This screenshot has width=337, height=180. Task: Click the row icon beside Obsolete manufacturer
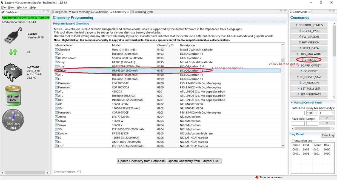(56, 49)
